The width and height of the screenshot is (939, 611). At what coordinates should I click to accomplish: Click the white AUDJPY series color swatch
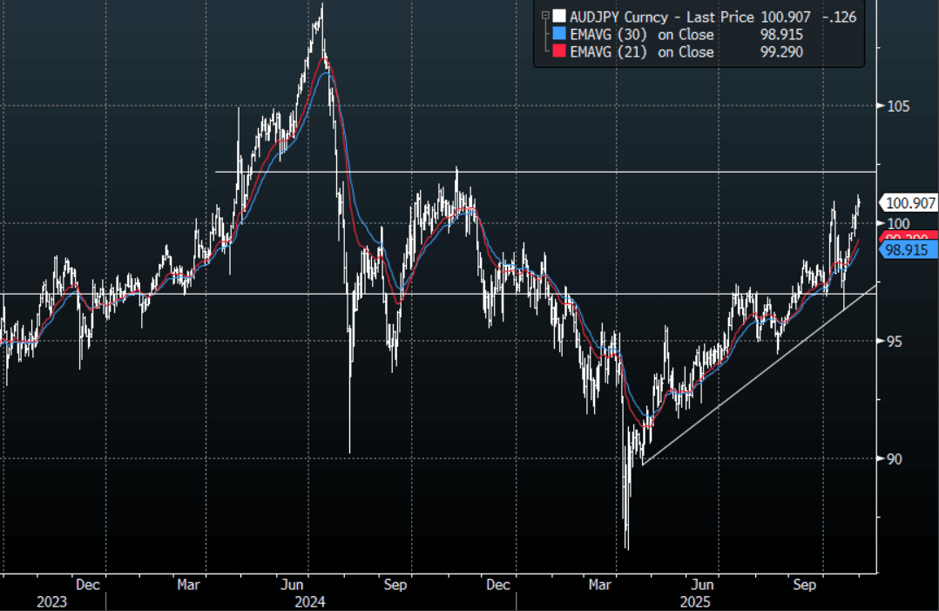558,16
